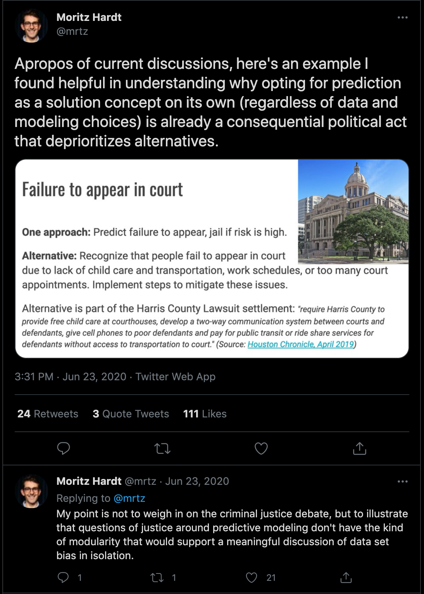This screenshot has width=424, height=594.
Task: Show the 111 Likes list
Action: point(205,414)
